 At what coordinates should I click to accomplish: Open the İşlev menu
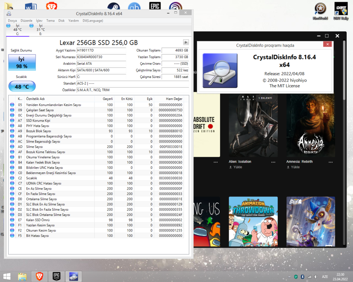[39, 20]
